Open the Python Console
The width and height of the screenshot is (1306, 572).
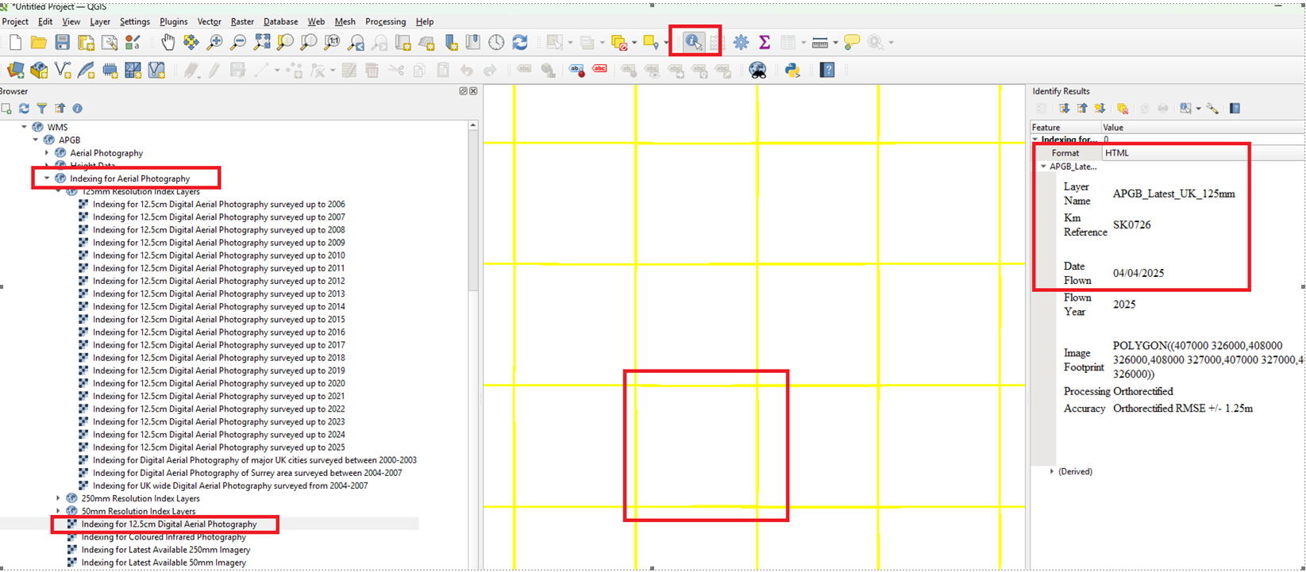pyautogui.click(x=792, y=71)
